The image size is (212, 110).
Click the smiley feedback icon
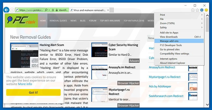pos(206,10)
